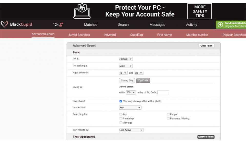Click the BlackCupid heart logo
Screen dimensions: 246x143
4,24
